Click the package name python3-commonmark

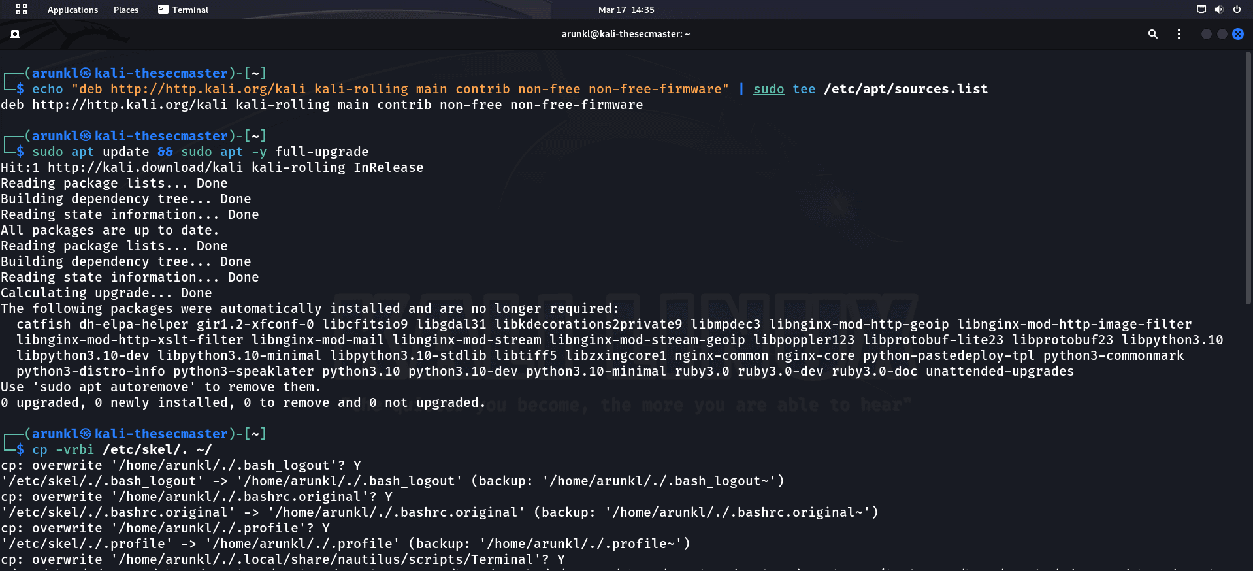(1113, 355)
